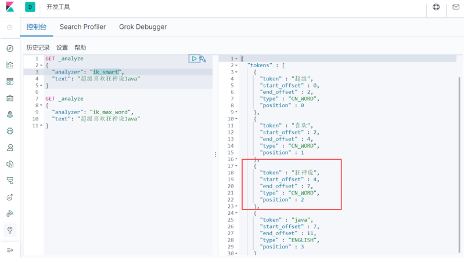Click the wrench icon beside the play button
The width and height of the screenshot is (464, 260).
pyautogui.click(x=203, y=58)
